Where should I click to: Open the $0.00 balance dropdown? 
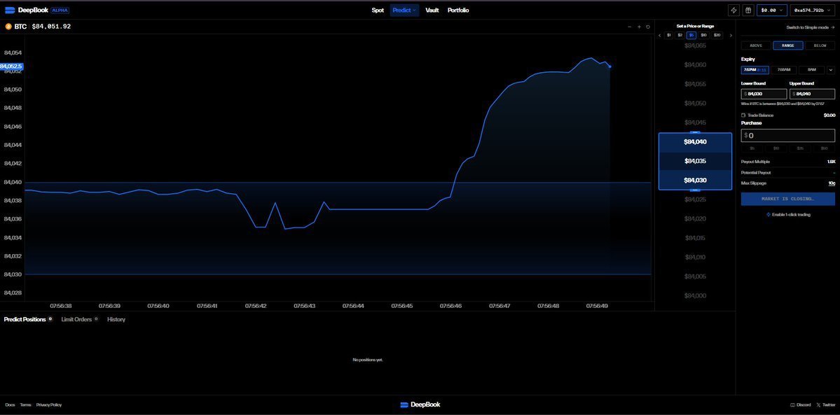pyautogui.click(x=772, y=10)
